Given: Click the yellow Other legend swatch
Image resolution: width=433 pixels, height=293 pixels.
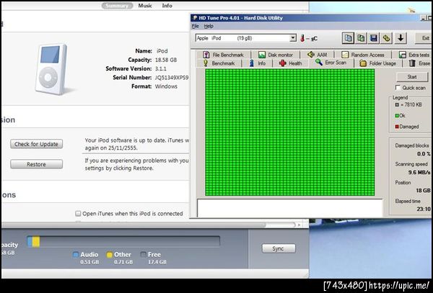Looking at the screenshot, I should (110, 254).
